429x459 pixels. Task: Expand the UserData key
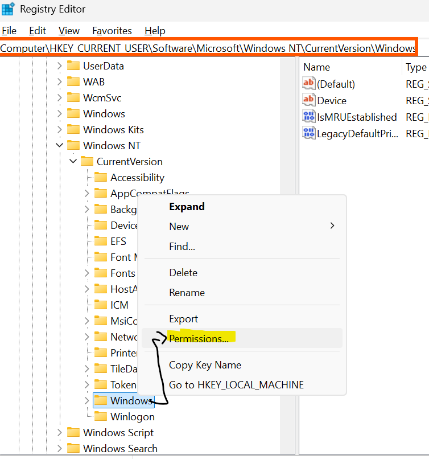tap(59, 66)
